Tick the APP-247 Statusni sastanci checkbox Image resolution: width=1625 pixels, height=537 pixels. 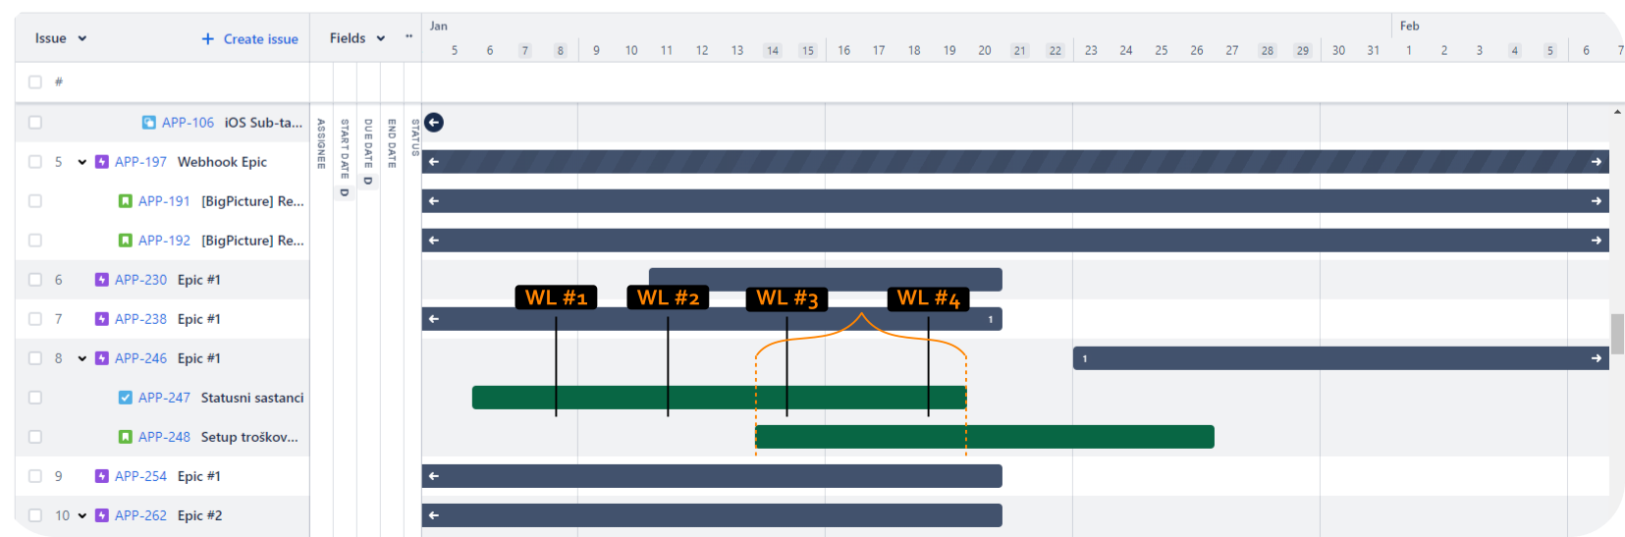click(x=35, y=398)
